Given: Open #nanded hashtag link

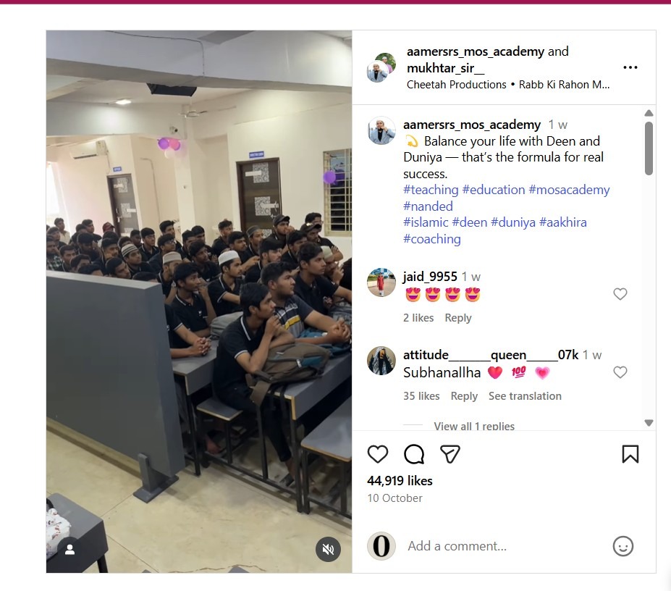Looking at the screenshot, I should (428, 206).
